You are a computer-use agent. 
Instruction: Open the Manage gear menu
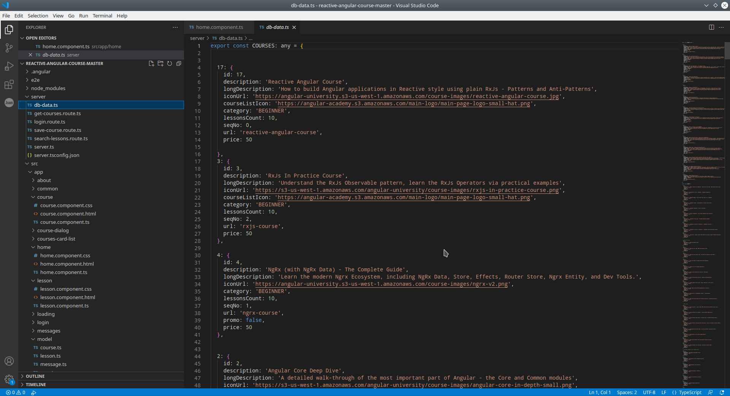click(x=9, y=379)
